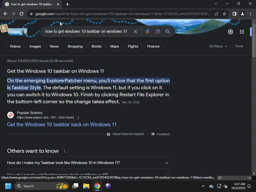Click the popsci.com URL breadcrumb
Image resolution: width=256 pixels, height=192 pixels.
coord(45,117)
